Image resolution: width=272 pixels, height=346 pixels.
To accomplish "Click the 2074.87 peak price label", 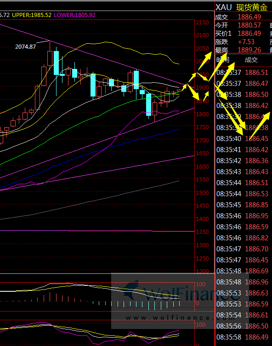I will (25, 47).
